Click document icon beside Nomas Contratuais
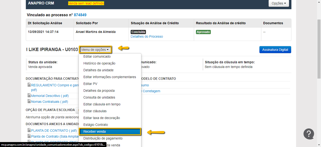This screenshot has width=321, height=147. click(29, 102)
